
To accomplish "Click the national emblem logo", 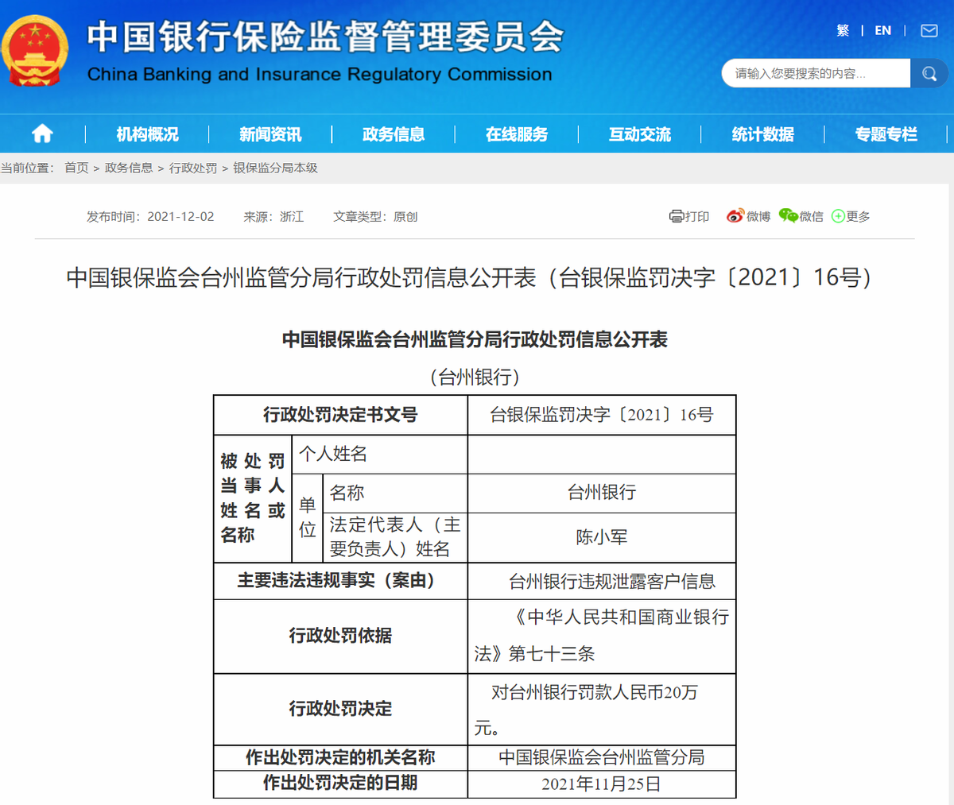I will 35,52.
